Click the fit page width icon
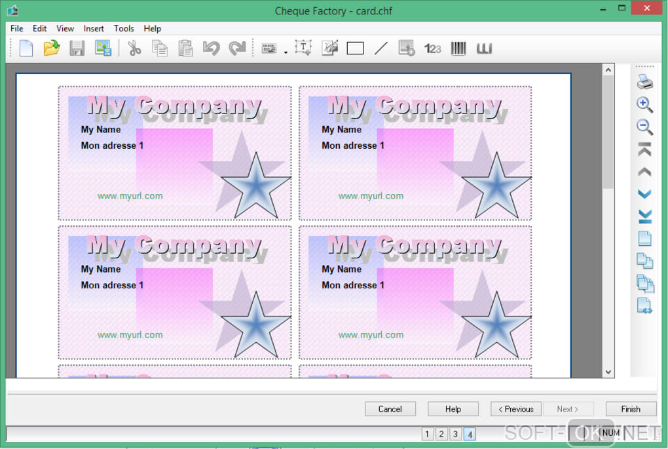Viewport: 668px width, 449px height. click(644, 305)
